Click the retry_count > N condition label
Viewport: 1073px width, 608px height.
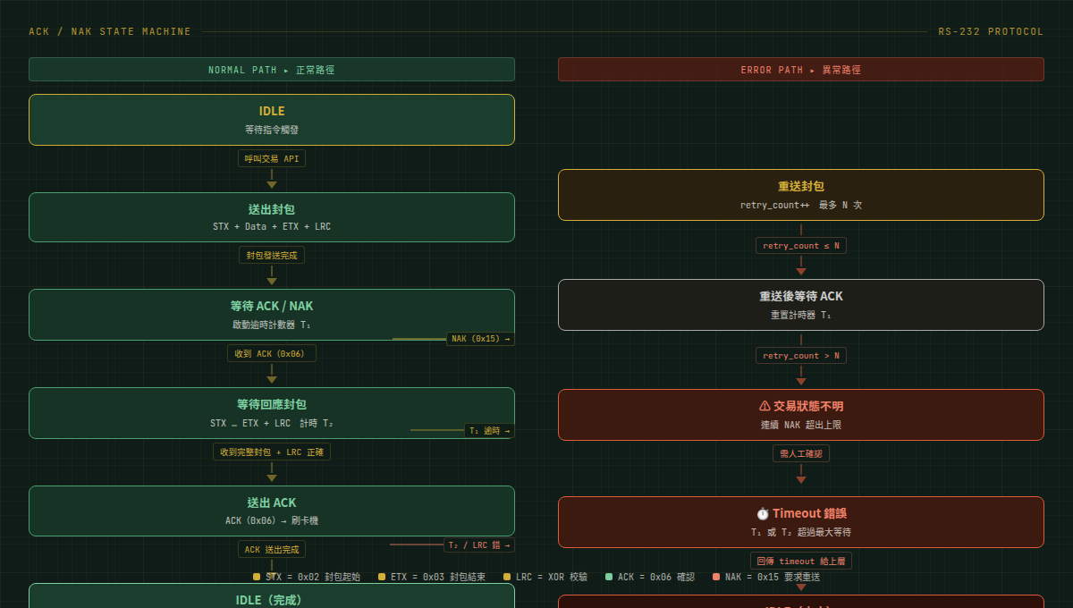pyautogui.click(x=801, y=356)
